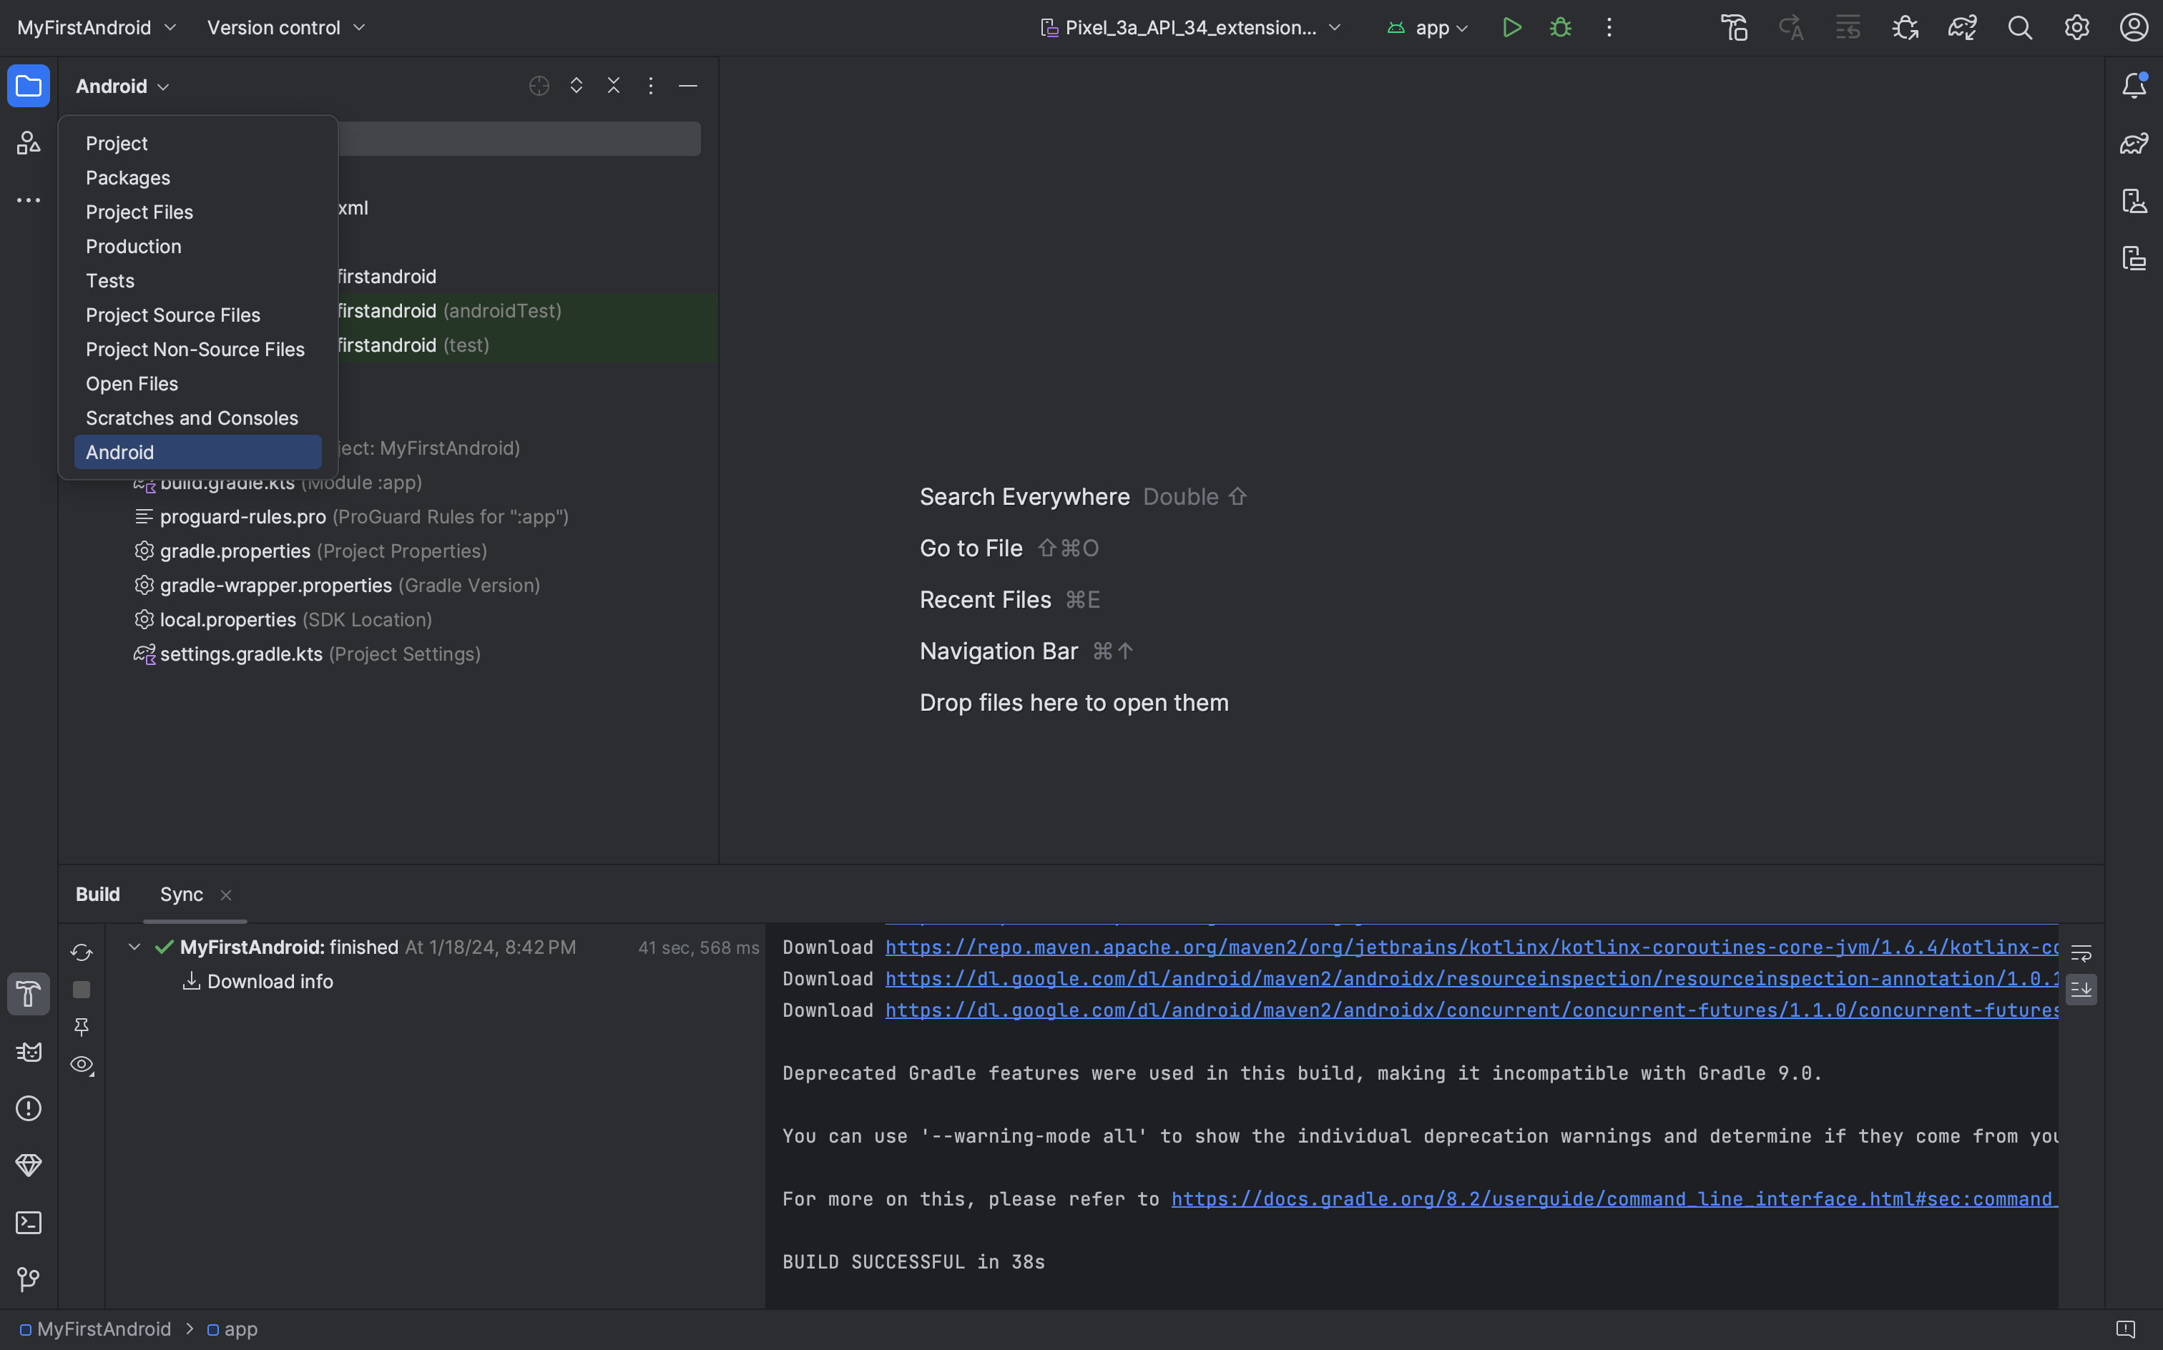Open Logcat tool window from left sidebar
The width and height of the screenshot is (2163, 1350).
click(x=29, y=1051)
